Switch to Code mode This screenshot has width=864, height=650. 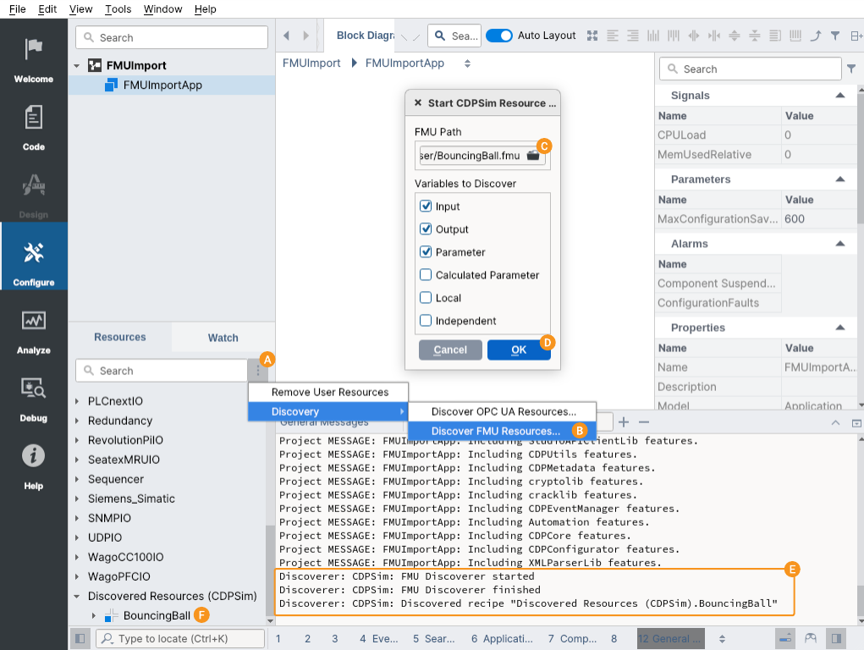pyautogui.click(x=34, y=127)
